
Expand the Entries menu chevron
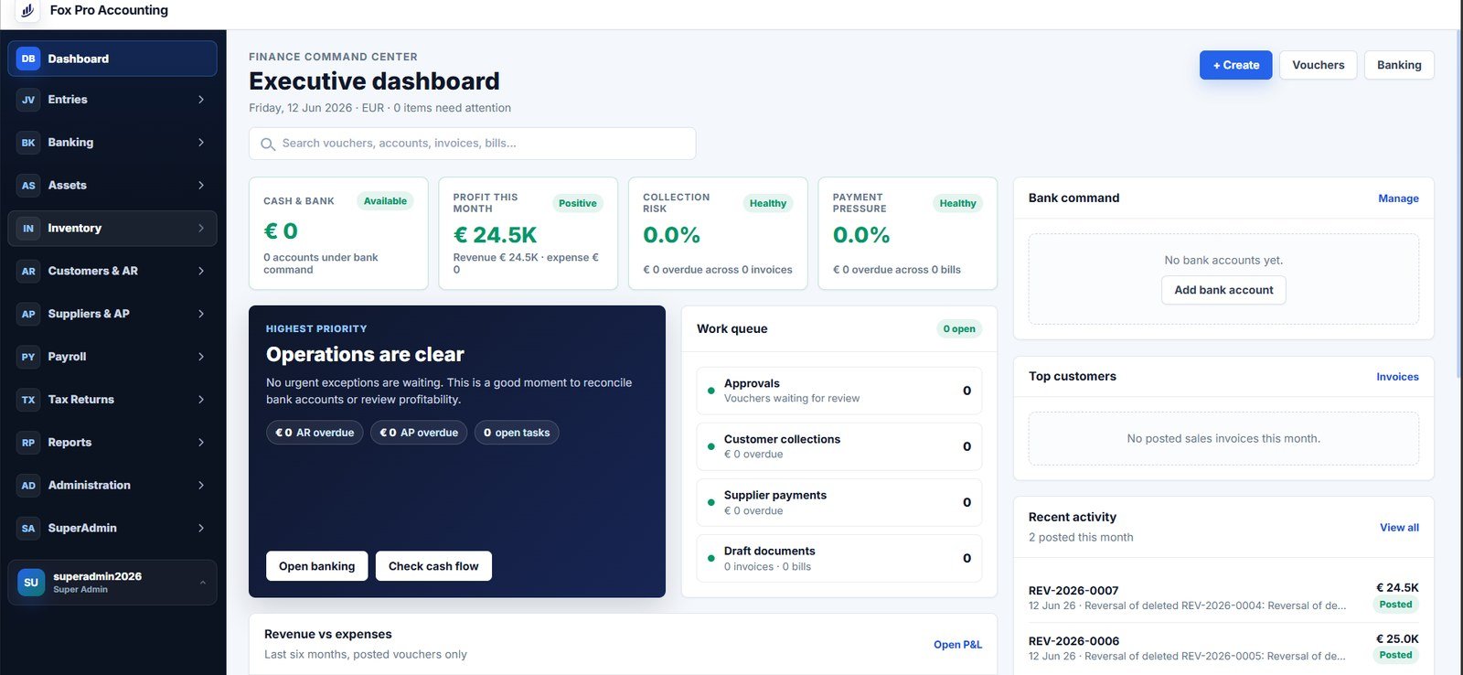pyautogui.click(x=201, y=100)
